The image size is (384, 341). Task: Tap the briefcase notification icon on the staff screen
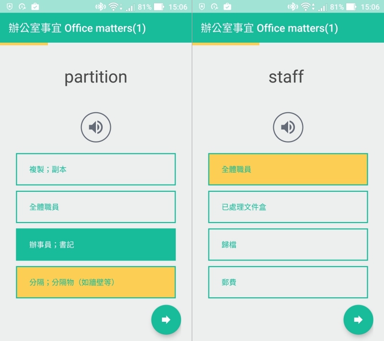click(x=227, y=7)
